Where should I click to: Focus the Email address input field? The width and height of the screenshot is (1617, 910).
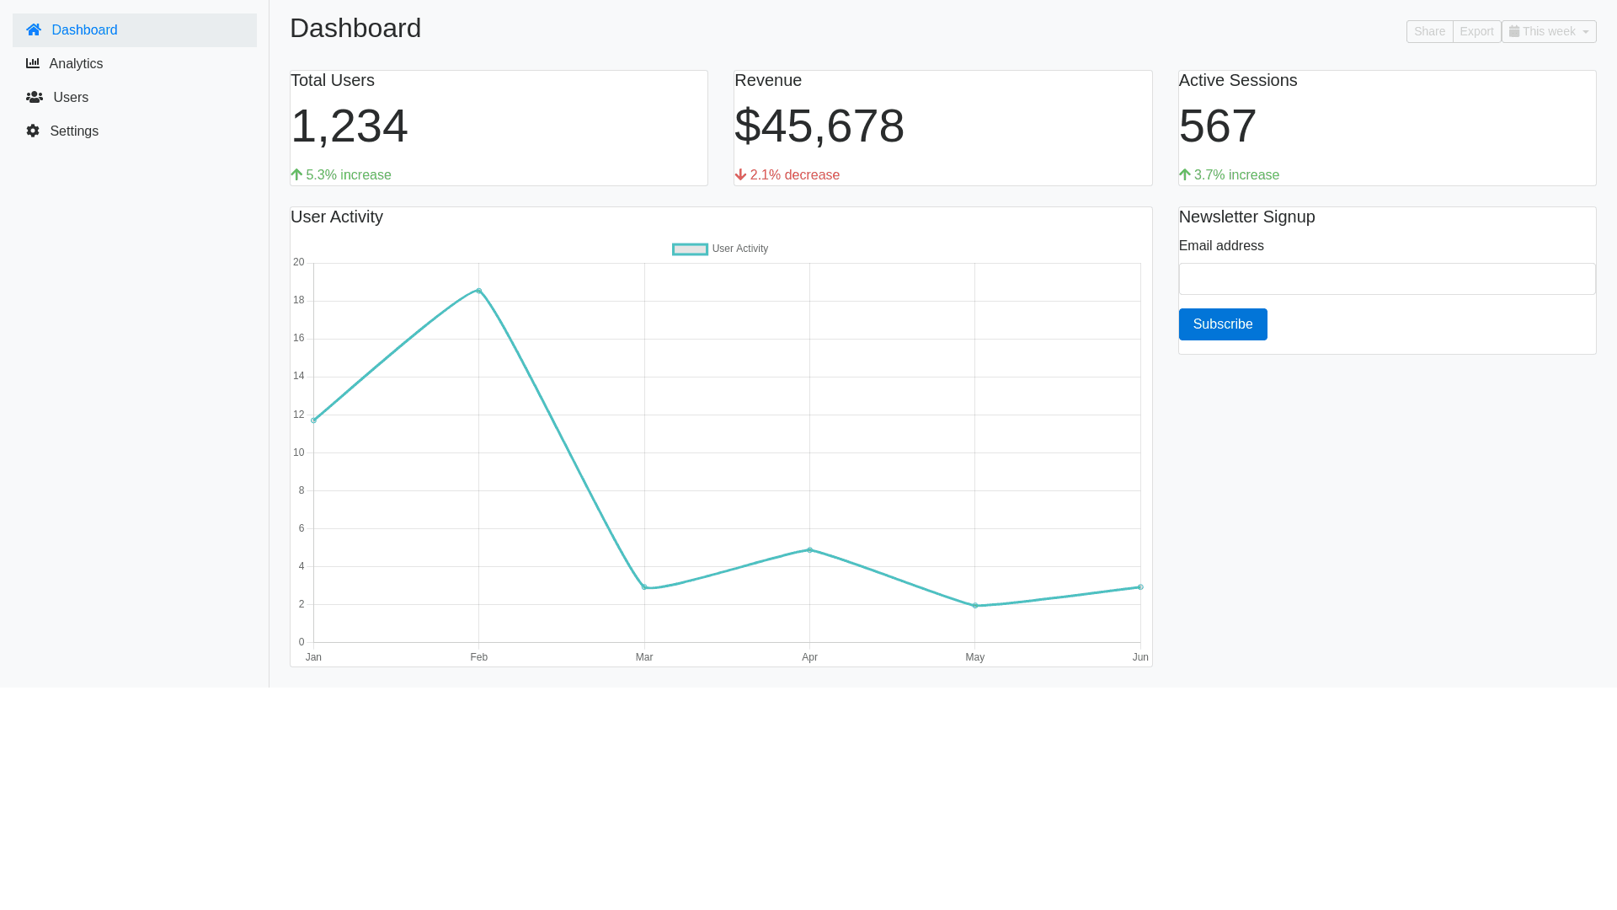[x=1386, y=279]
